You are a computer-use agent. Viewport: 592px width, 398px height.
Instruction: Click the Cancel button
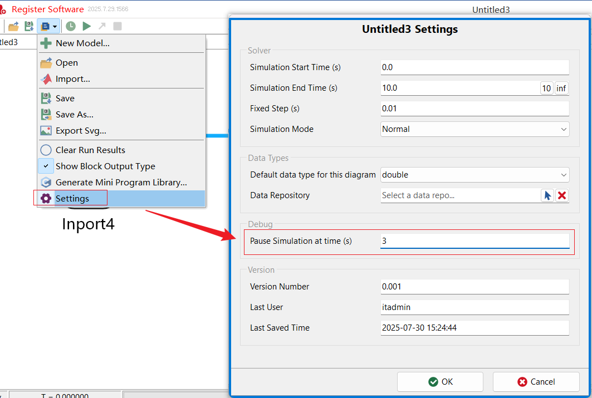(536, 382)
